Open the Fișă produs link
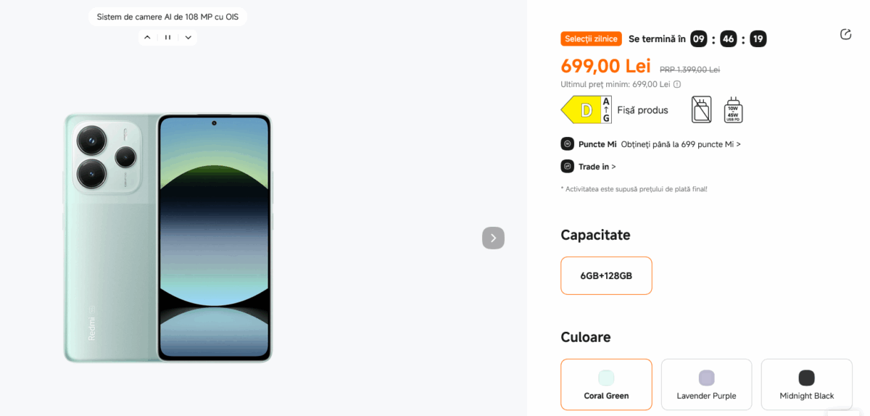 [642, 110]
